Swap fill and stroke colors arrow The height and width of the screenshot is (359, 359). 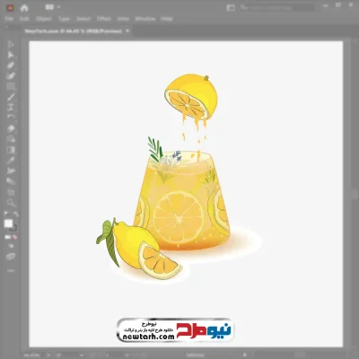(x=16, y=215)
